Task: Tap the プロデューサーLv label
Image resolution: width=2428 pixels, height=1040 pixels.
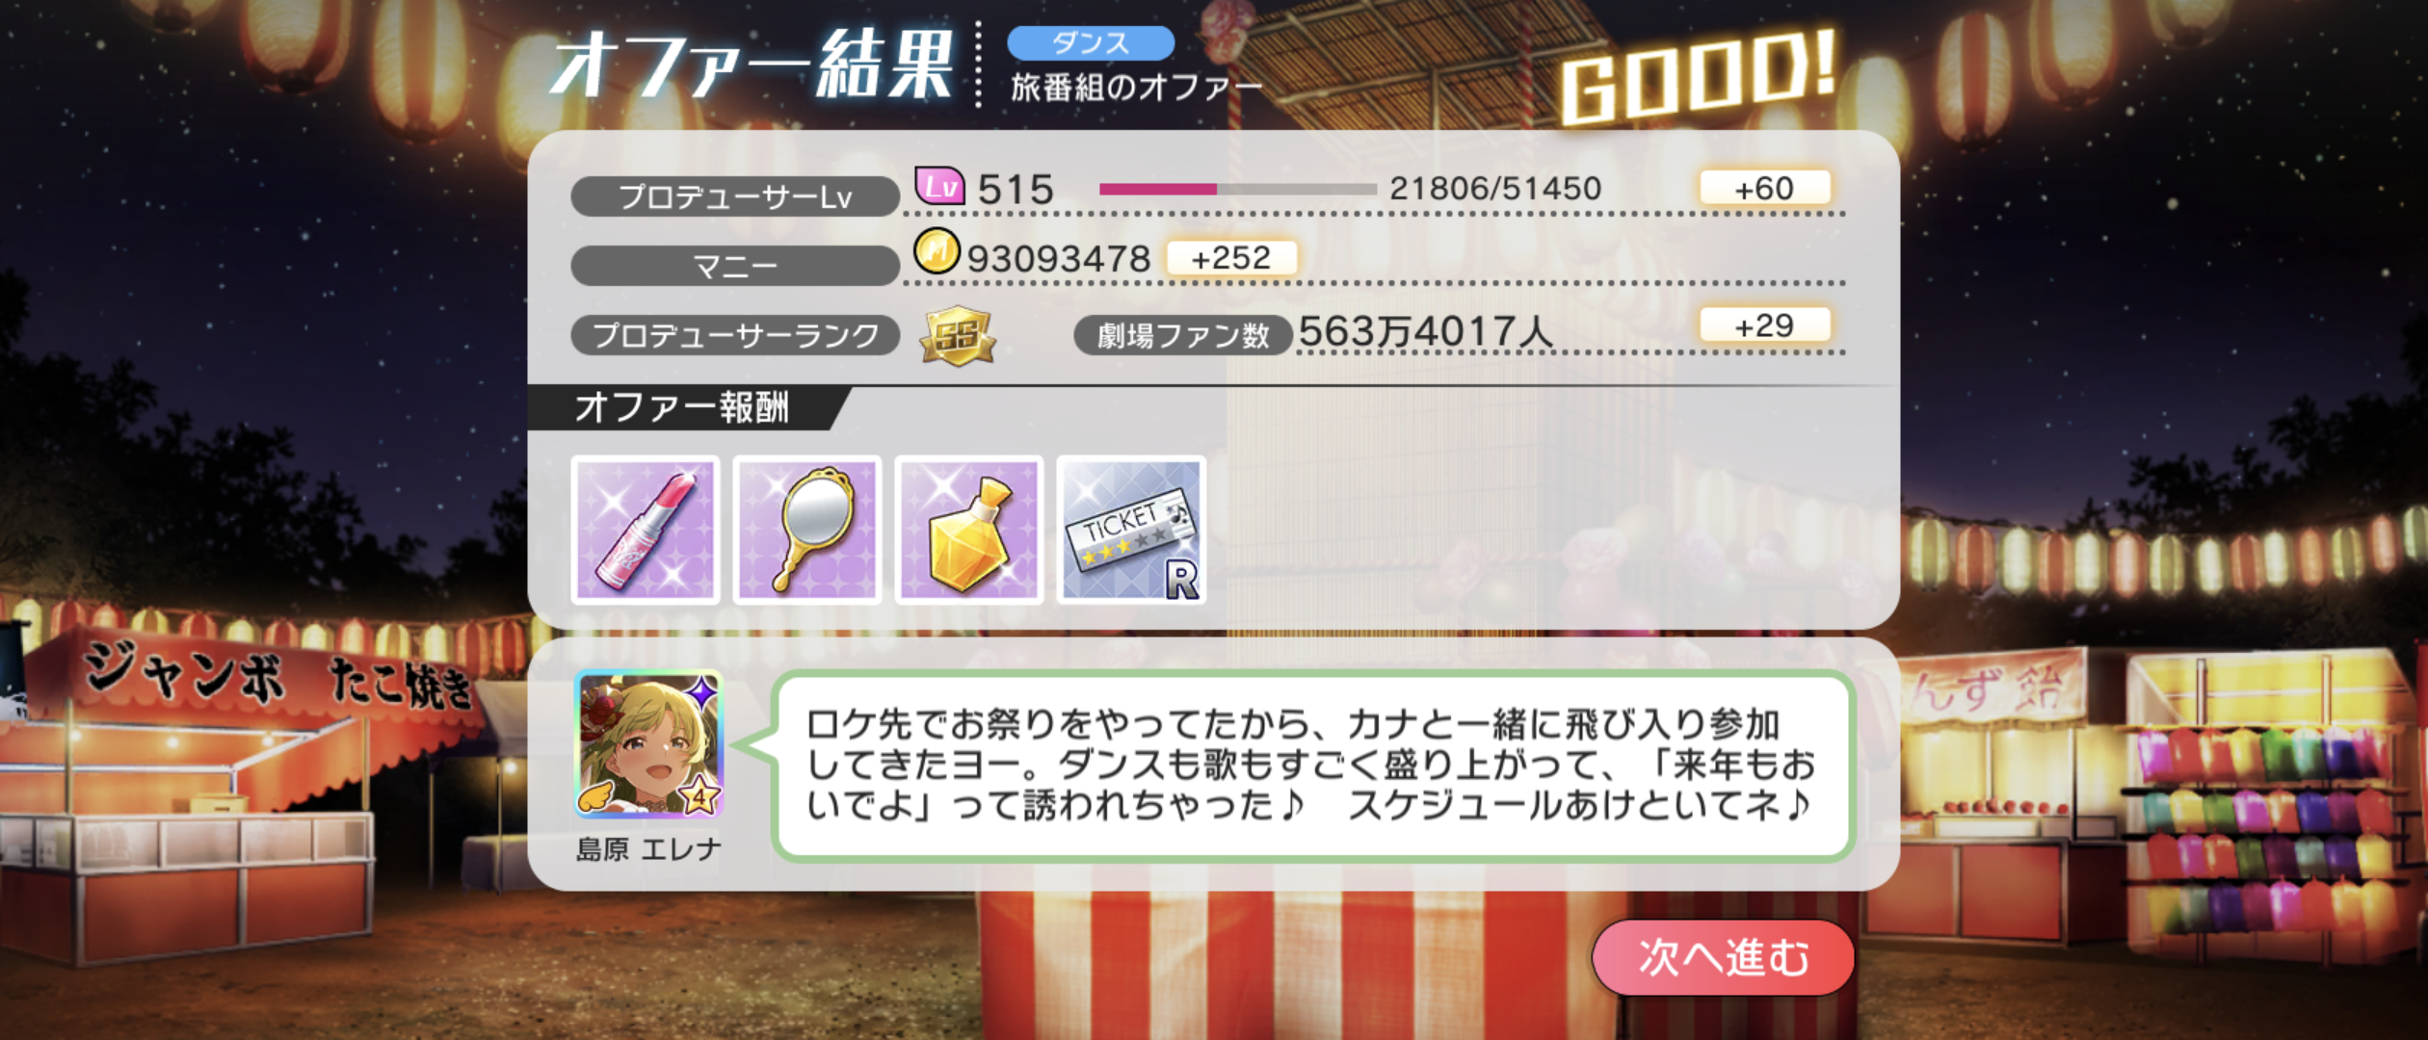Action: (x=735, y=196)
